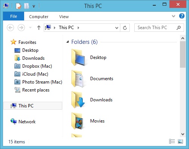
Task: Click the Movies folder label
Action: 97,121
